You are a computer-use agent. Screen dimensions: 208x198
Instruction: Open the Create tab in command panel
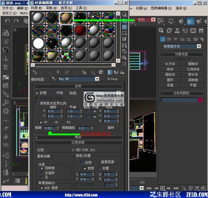click(x=161, y=31)
